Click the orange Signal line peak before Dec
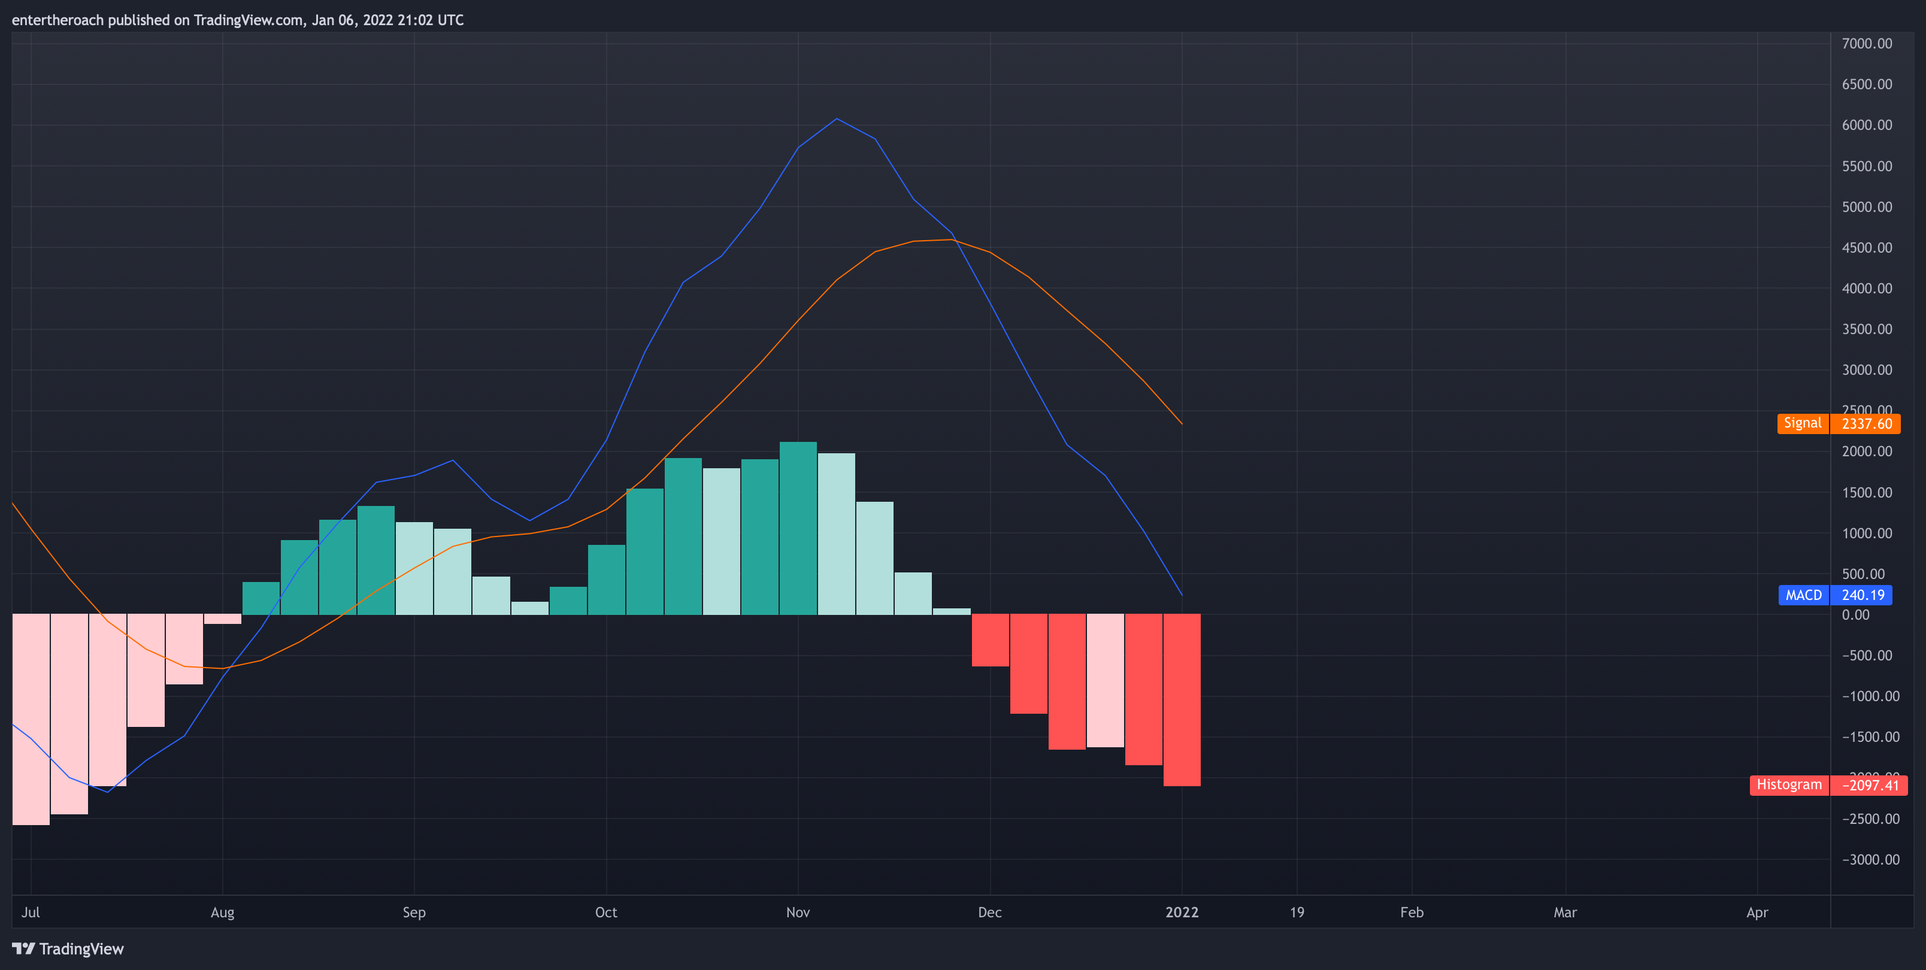The width and height of the screenshot is (1926, 970). point(951,239)
